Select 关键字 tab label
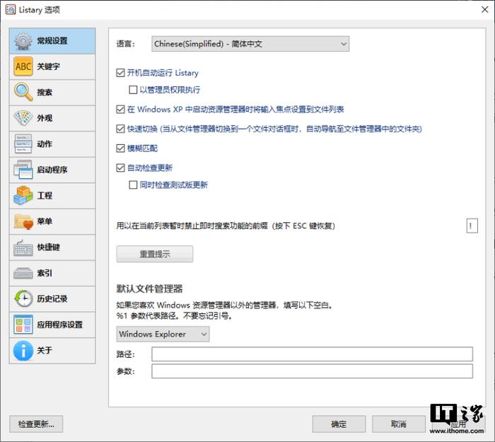 pos(48,66)
